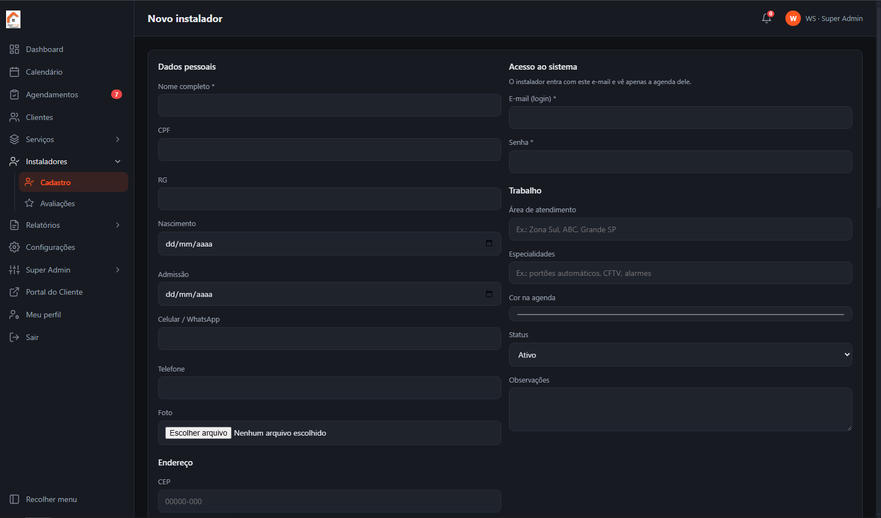Click the Serviços layers icon
This screenshot has height=518, width=881.
coord(14,139)
